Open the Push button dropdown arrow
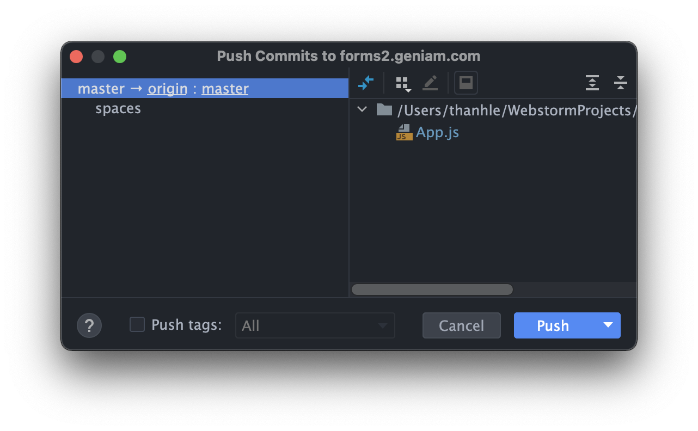Viewport: 698px width, 431px height. (x=608, y=325)
